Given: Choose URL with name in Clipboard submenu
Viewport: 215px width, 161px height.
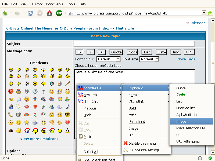Looking at the screenshot, I should pyautogui.click(x=192, y=141).
